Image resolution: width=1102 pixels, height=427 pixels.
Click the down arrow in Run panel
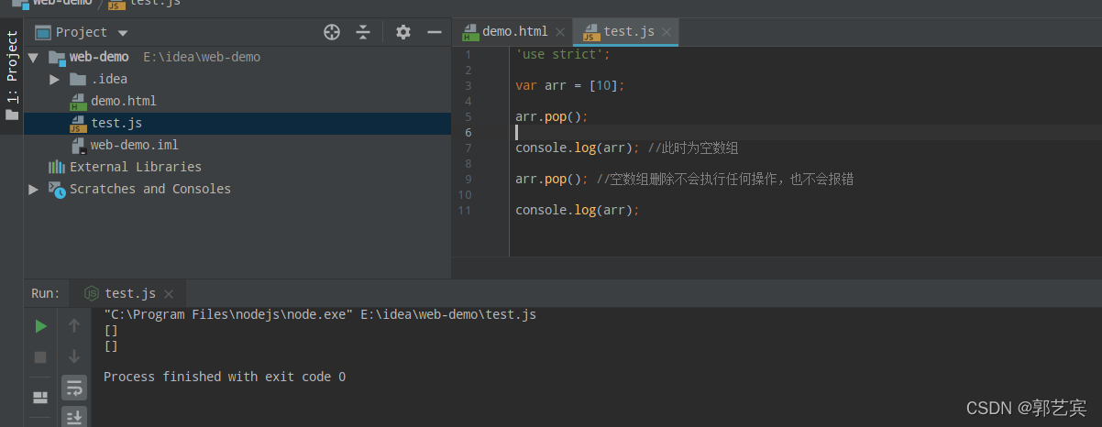point(74,356)
